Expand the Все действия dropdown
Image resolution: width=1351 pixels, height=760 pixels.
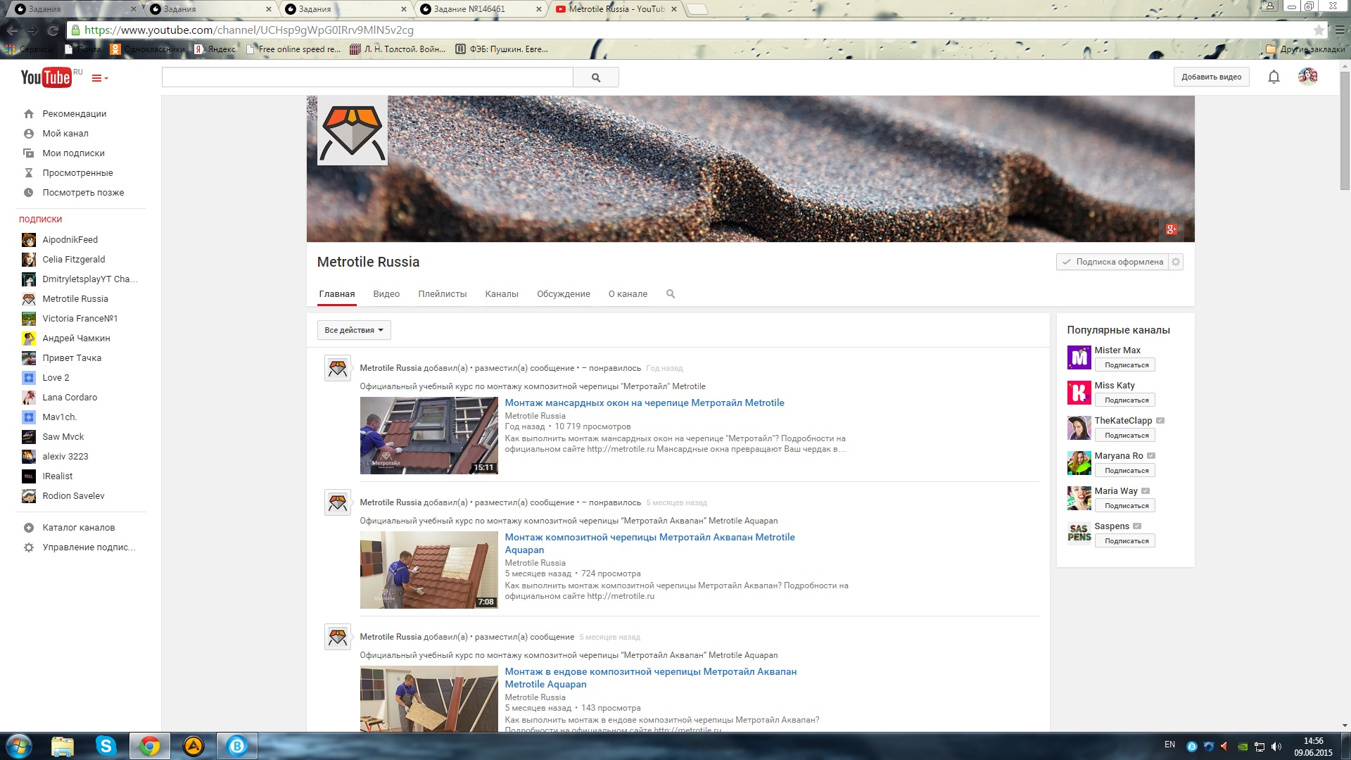click(x=354, y=330)
